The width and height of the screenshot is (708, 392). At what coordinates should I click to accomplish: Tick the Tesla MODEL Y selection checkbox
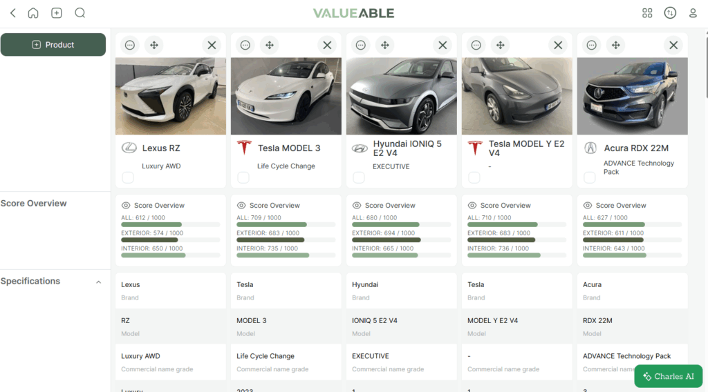tap(474, 177)
